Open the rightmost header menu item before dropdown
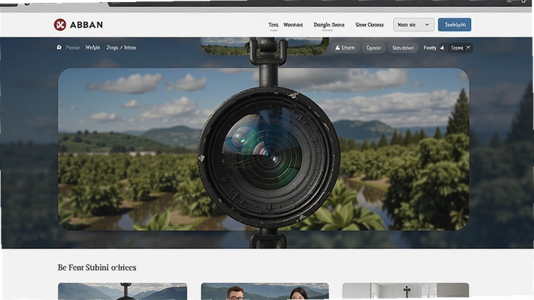This screenshot has height=300, width=534. (x=370, y=25)
